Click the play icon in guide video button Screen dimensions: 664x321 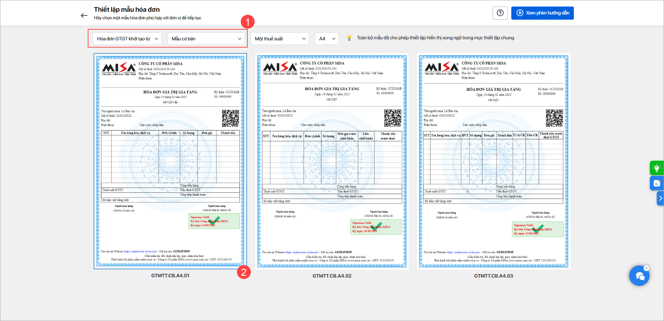coord(520,13)
